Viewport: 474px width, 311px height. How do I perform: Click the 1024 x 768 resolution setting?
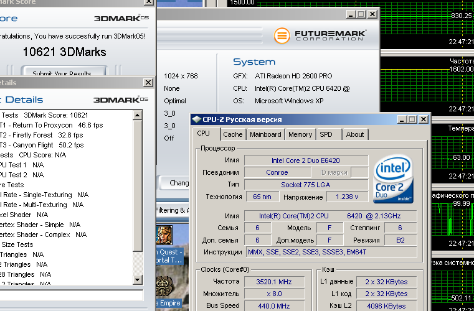[x=181, y=76]
